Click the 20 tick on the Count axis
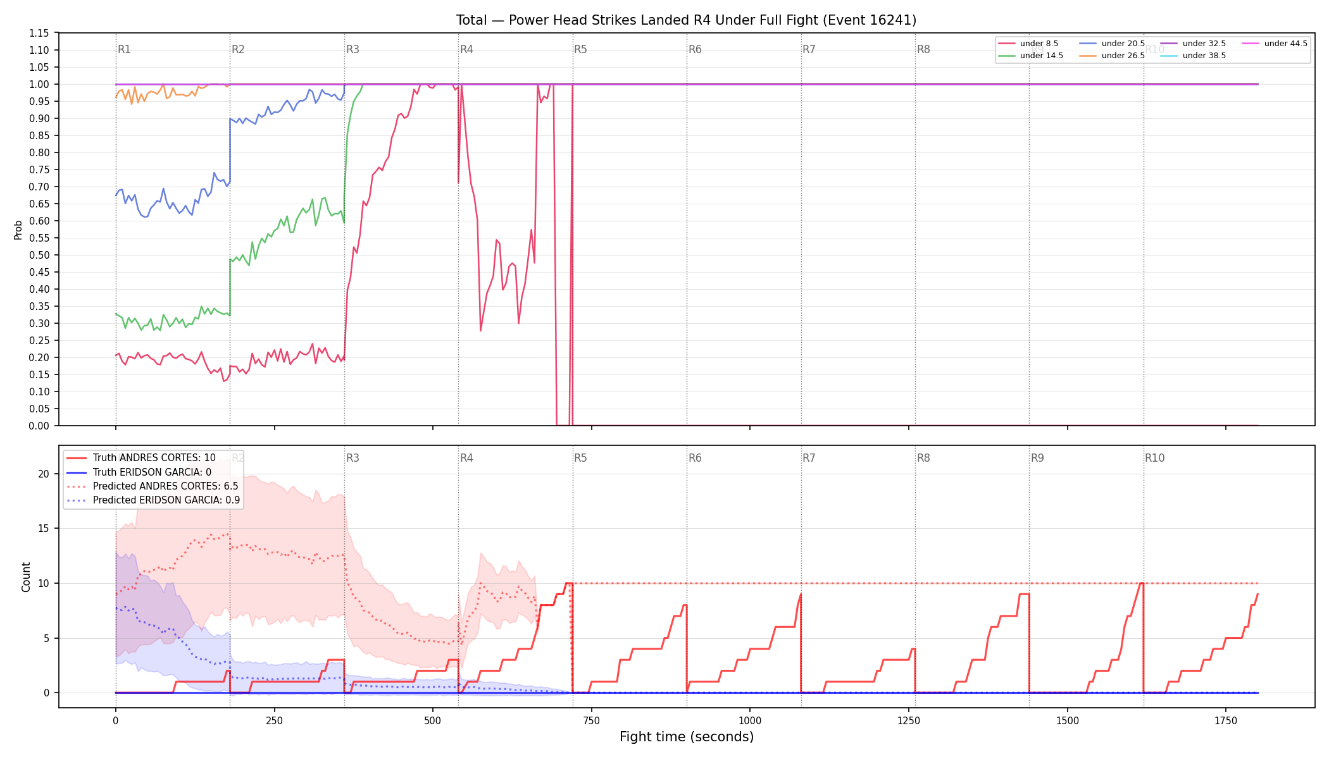This screenshot has height=759, width=1329. (x=44, y=474)
